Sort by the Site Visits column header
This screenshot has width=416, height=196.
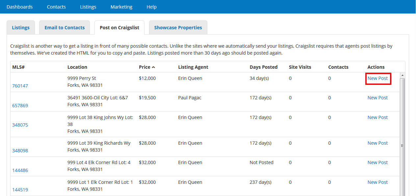tap(300, 67)
